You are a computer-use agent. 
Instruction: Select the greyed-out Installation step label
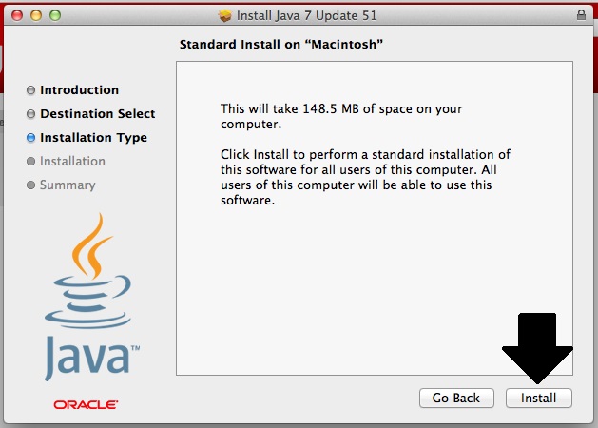pos(72,162)
